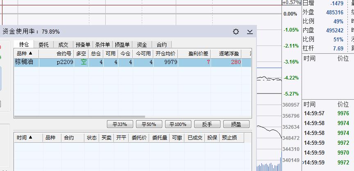Image resolution: width=354 pixels, height=171 pixels.
Task: Switch to 持仓 tab
Action: (24, 45)
